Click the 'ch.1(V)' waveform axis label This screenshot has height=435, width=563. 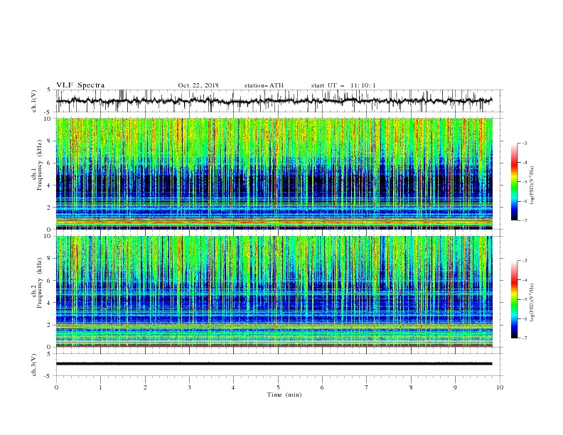pos(34,101)
